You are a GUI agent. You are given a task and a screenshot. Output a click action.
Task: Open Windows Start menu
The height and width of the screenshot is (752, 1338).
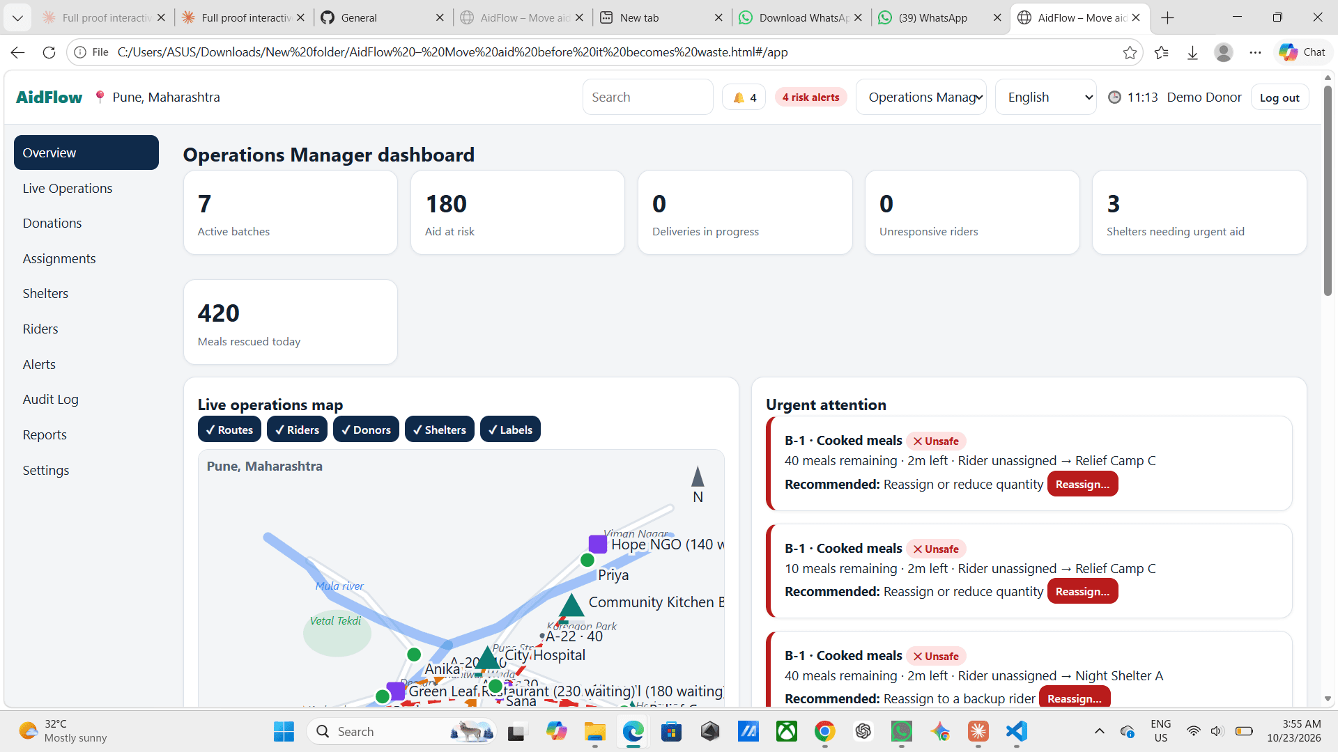coord(284,731)
